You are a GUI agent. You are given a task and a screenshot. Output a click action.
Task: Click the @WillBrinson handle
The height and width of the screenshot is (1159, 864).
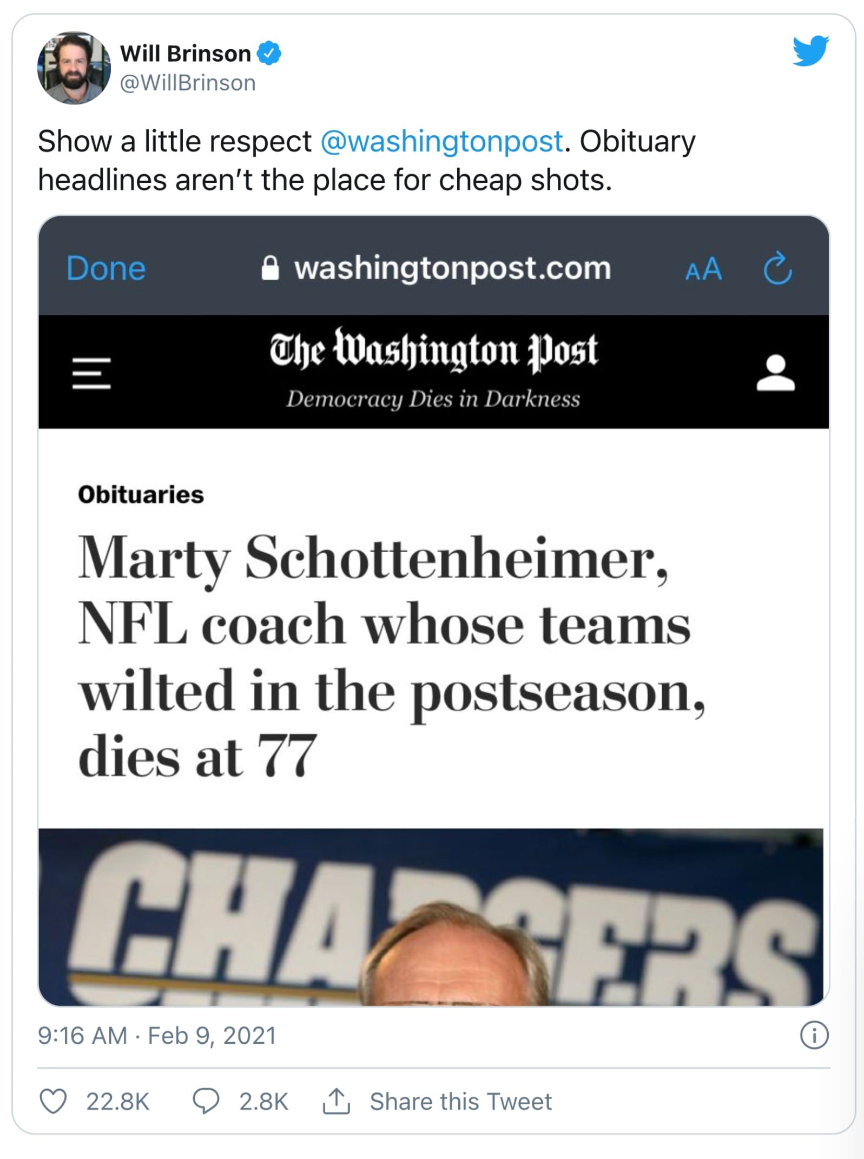187,83
